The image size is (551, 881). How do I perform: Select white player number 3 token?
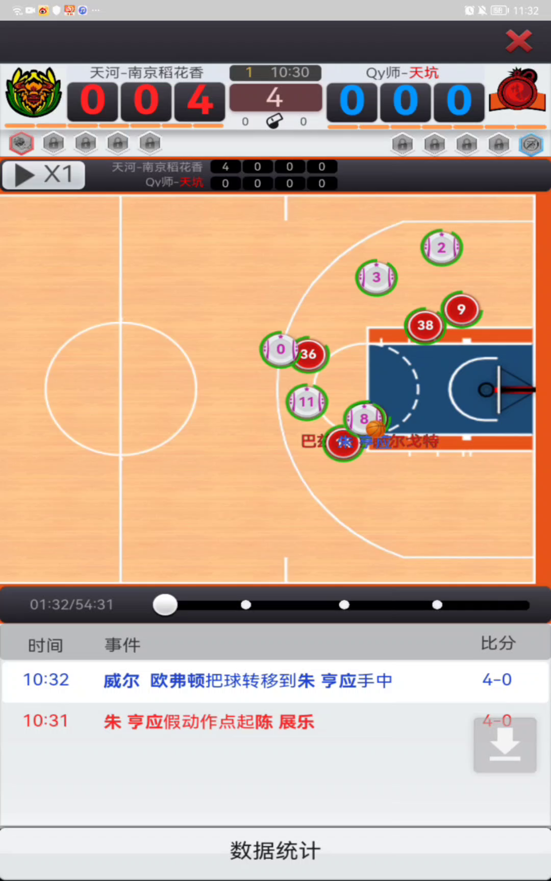377,277
